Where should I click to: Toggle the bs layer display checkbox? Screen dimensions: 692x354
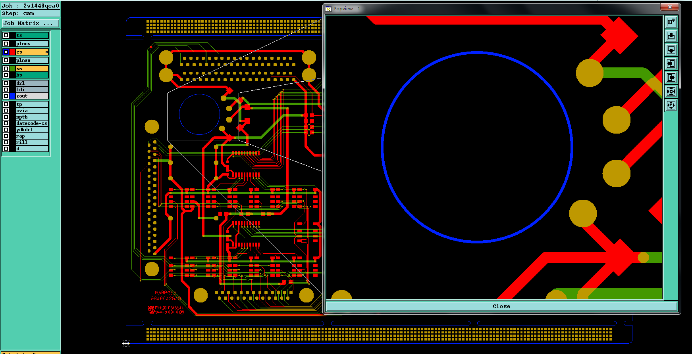pyautogui.click(x=6, y=75)
